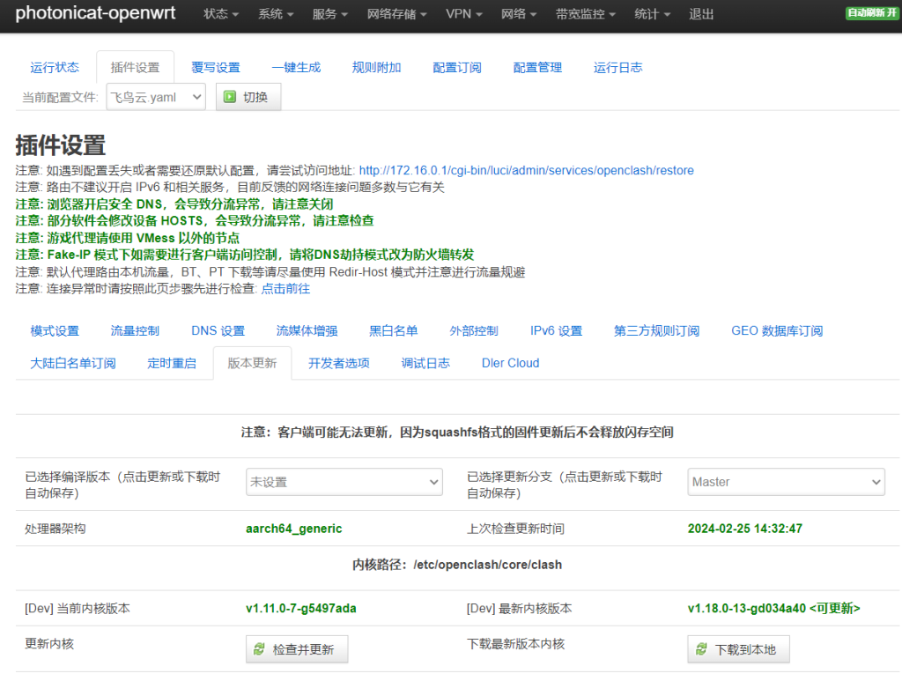The image size is (902, 681).
Task: Click refresh icon on Check and Update button
Action: click(x=260, y=649)
